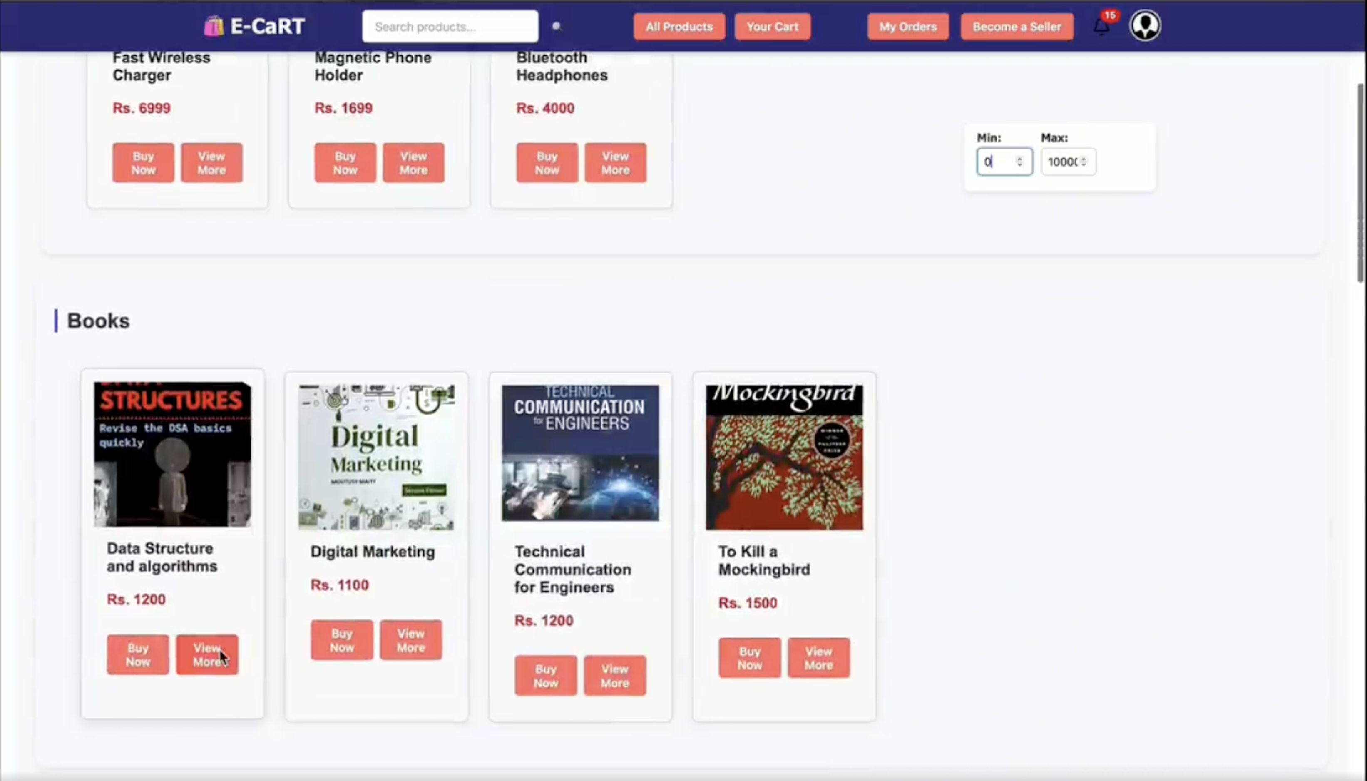Open Digital Marketing book cover thumbnail

(376, 457)
